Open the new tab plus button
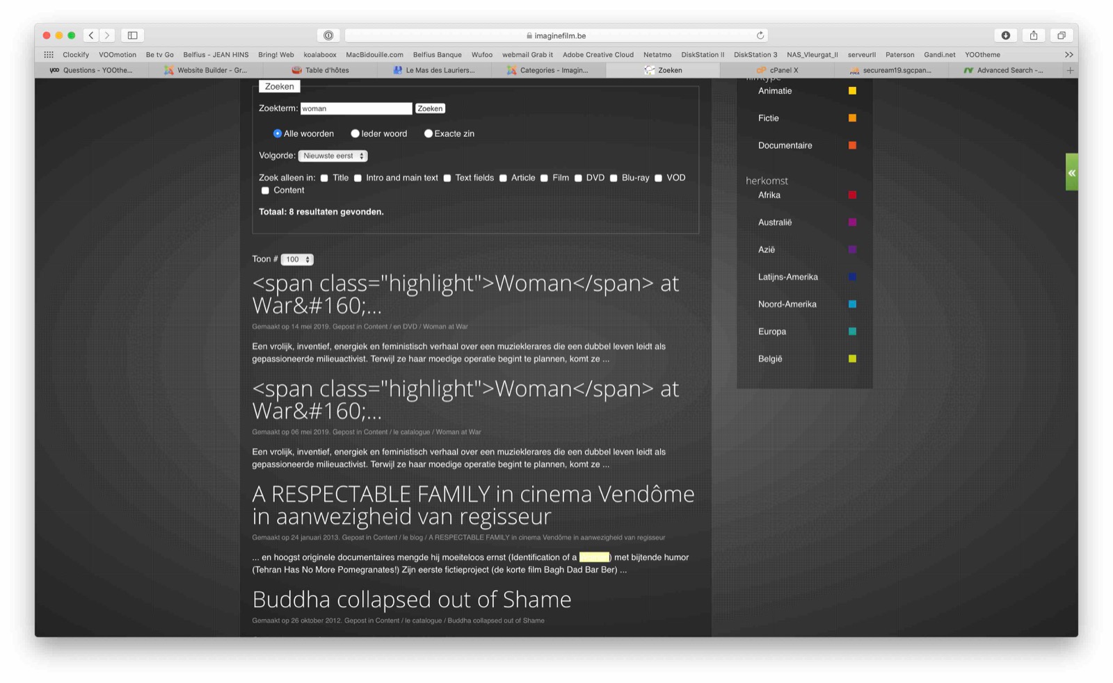The width and height of the screenshot is (1113, 683). [x=1070, y=70]
